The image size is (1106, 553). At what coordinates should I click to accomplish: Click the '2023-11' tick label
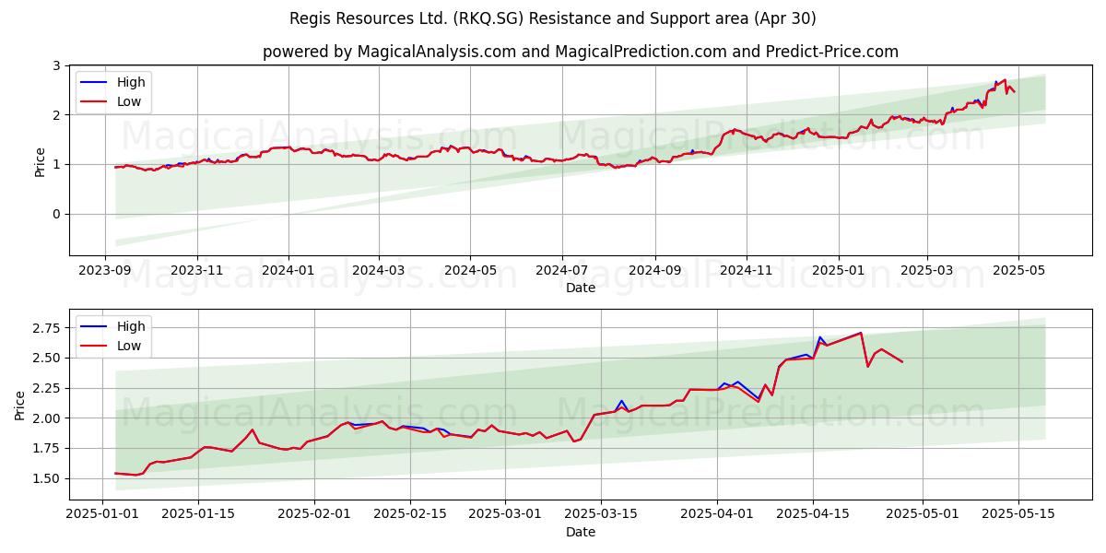point(196,270)
